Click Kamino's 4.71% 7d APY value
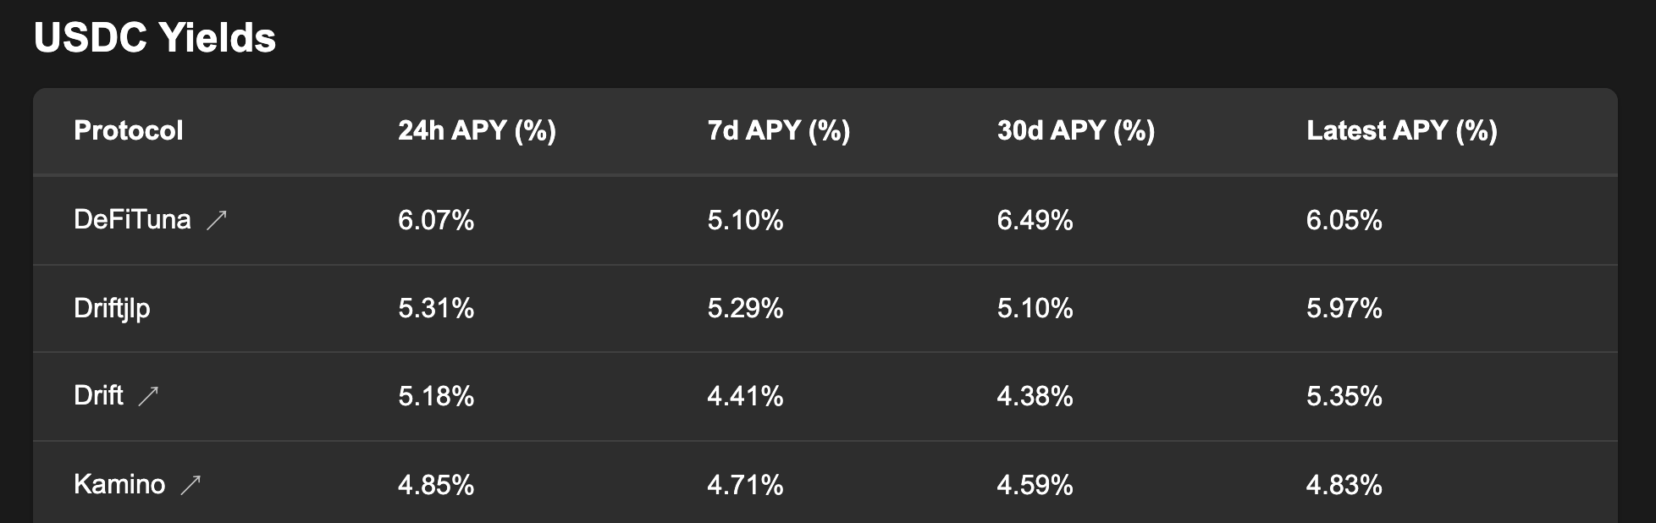1656x523 pixels. pyautogui.click(x=744, y=484)
